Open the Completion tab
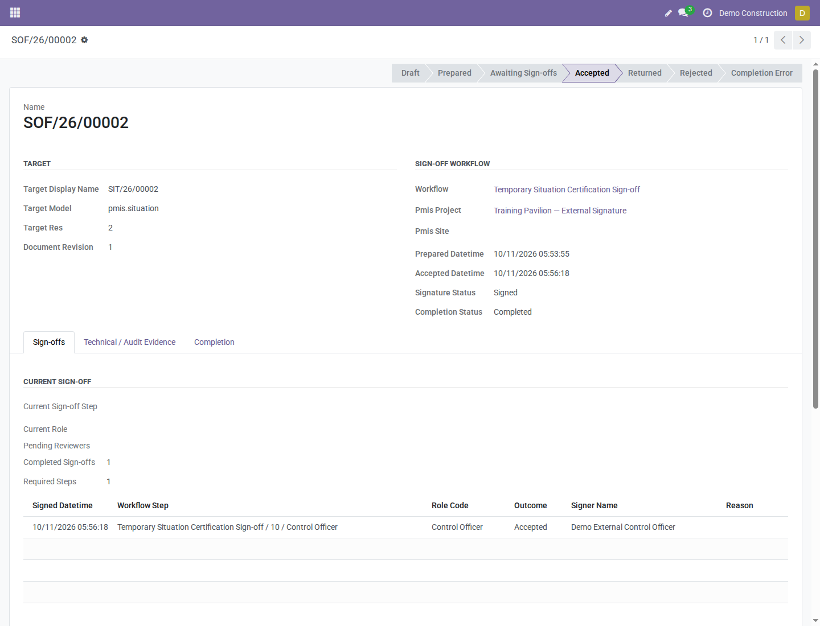 pos(214,342)
